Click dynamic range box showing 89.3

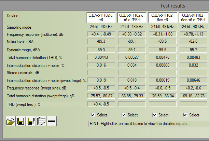click(x=101, y=50)
